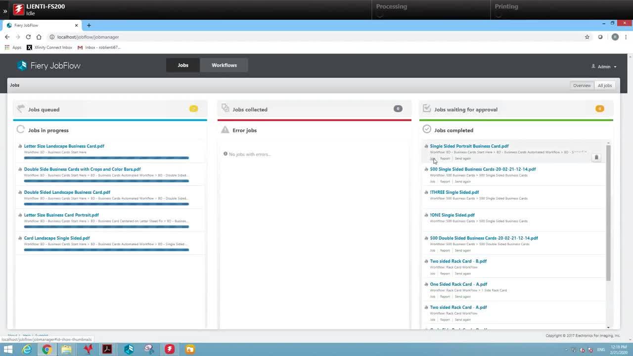The width and height of the screenshot is (633, 356).
Task: Open Chrome's three-dot menu icon
Action: point(626,37)
